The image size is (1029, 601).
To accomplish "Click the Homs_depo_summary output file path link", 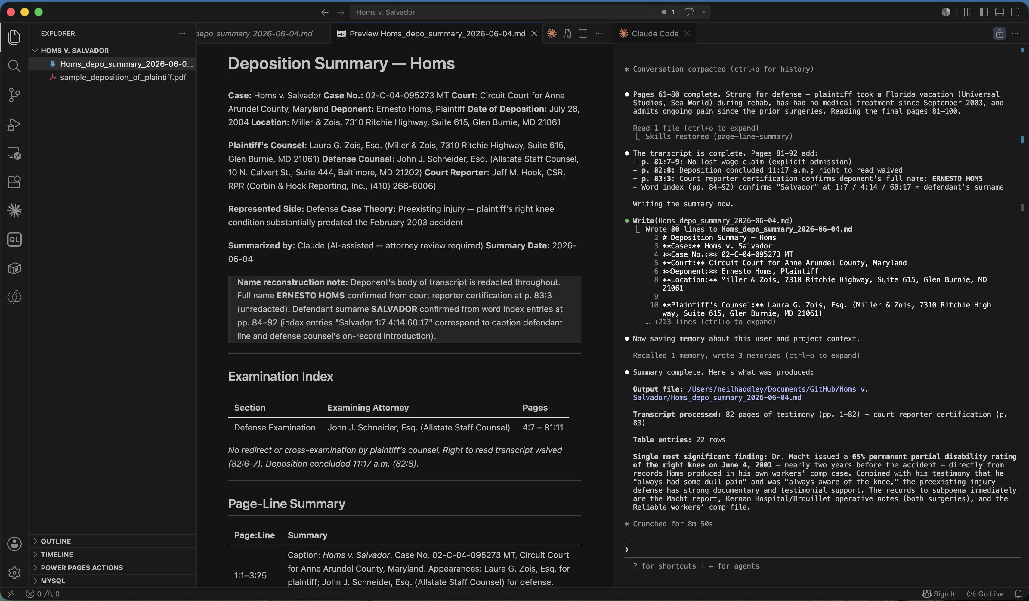I will pos(750,393).
